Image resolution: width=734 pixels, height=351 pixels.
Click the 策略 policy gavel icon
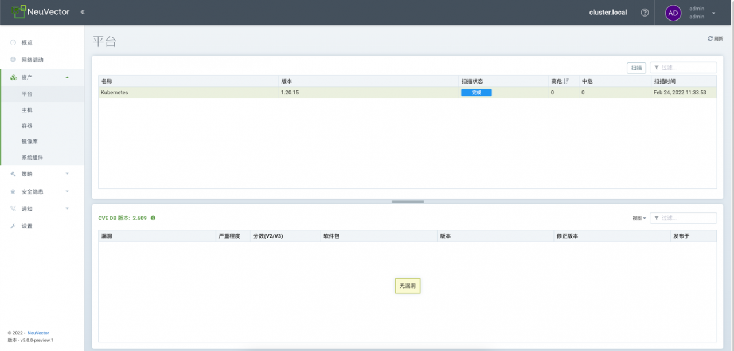tap(13, 173)
